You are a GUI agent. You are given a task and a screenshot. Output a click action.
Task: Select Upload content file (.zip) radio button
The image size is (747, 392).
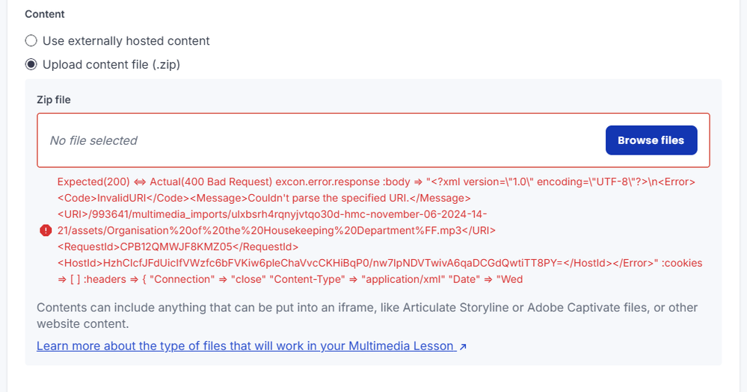pos(31,65)
